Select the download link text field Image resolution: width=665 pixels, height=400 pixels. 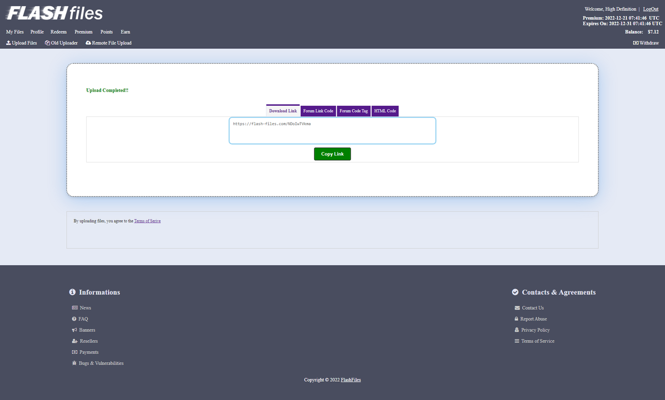point(332,131)
